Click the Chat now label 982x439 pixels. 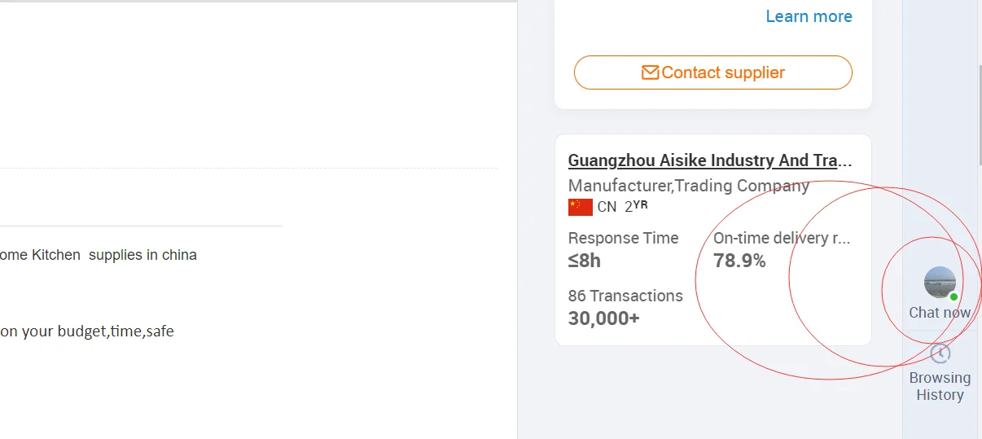[x=940, y=313]
